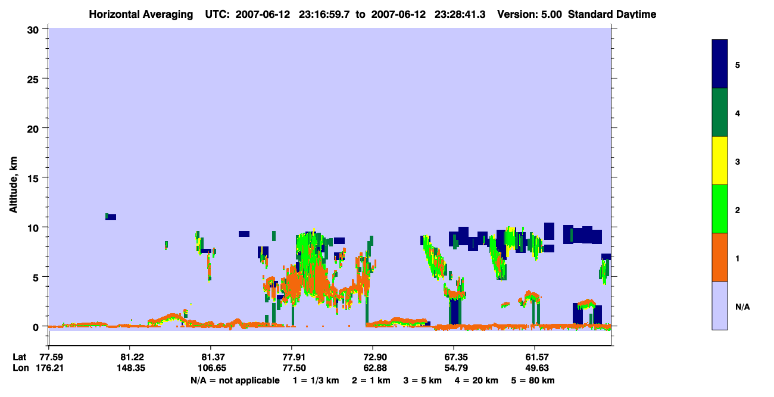
Task: Click 'Standard Daytime' text in the title
Action: point(612,14)
